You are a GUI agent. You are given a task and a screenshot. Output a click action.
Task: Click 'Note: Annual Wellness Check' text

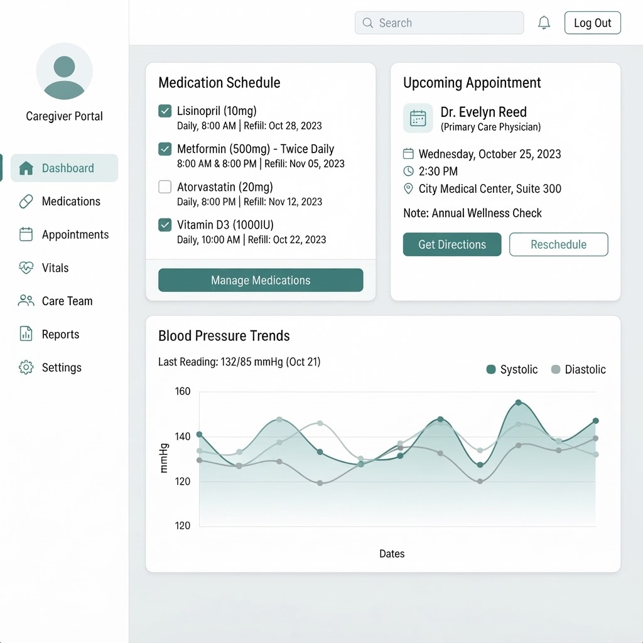pyautogui.click(x=472, y=213)
